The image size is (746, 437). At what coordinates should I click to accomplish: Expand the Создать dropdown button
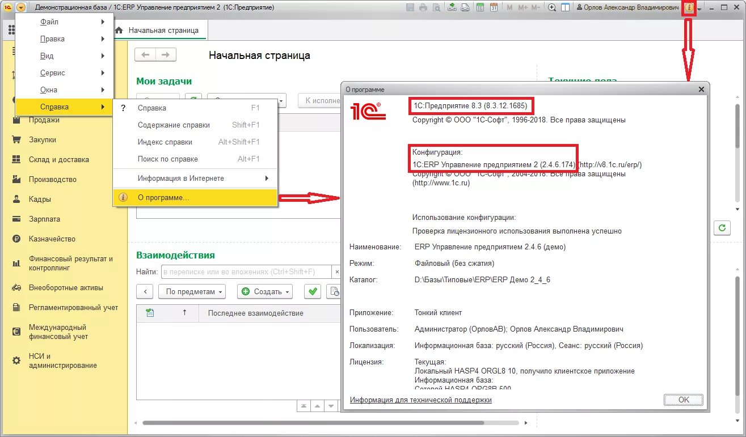266,291
